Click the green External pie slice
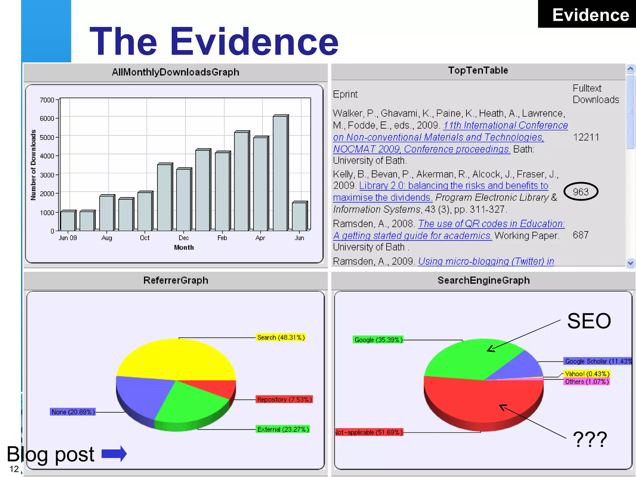Image resolution: width=636 pixels, height=477 pixels. [x=189, y=405]
